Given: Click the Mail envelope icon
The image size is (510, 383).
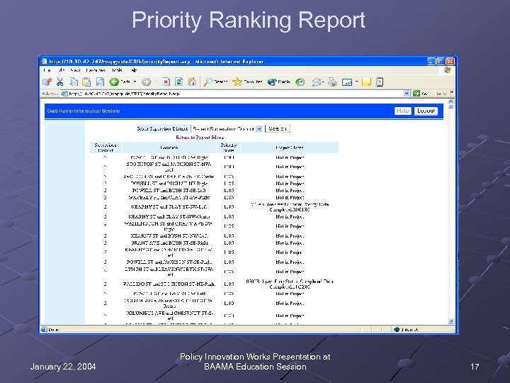Looking at the screenshot, I should (315, 82).
